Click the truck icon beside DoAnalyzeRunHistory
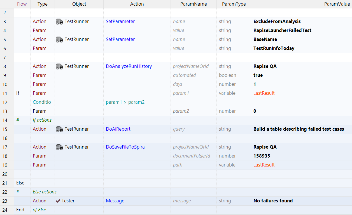Viewport: 352px width, 215px height. coord(59,66)
